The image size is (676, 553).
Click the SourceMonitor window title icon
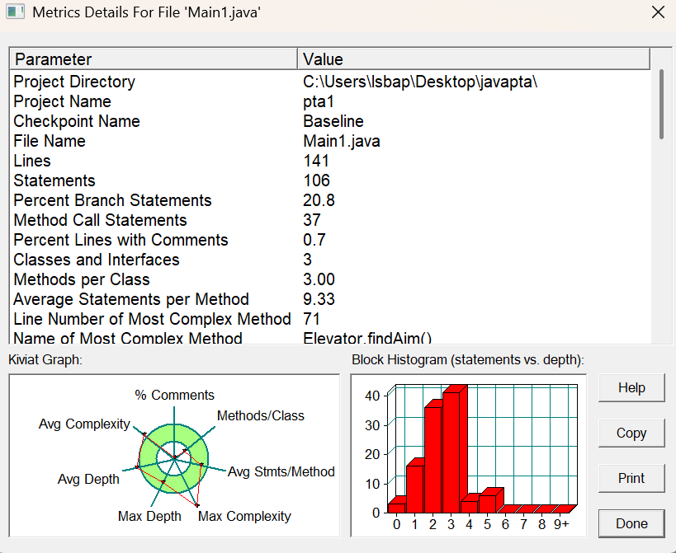coord(15,12)
